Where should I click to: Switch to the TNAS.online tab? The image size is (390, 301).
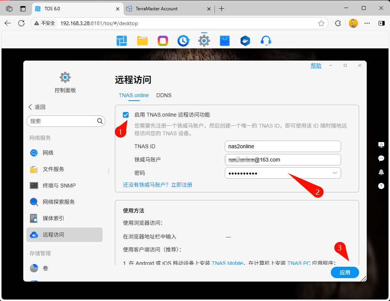(x=134, y=95)
